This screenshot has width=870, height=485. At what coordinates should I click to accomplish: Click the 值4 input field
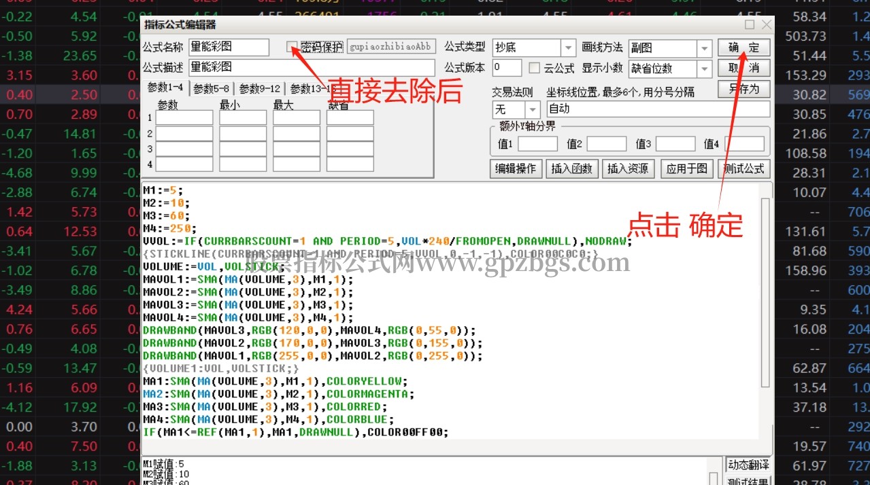744,144
